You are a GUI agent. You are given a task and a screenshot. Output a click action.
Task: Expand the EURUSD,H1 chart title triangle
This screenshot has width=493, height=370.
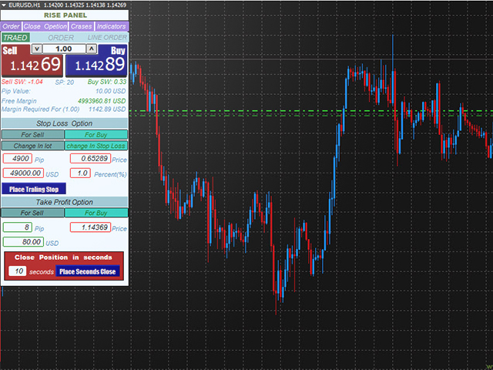5,5
